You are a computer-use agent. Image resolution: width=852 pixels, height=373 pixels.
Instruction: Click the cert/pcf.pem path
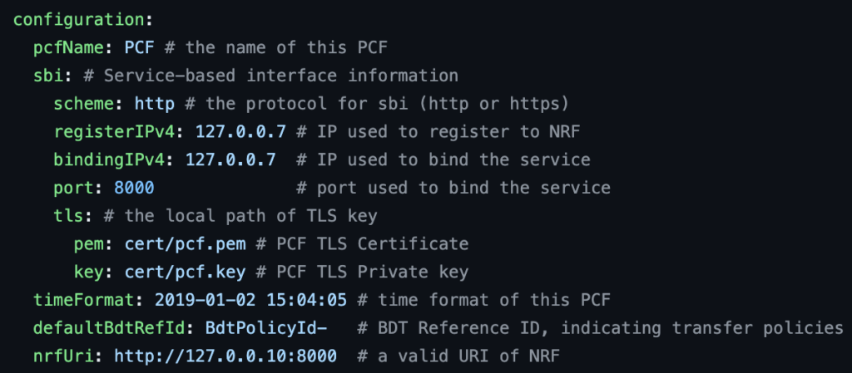[186, 244]
